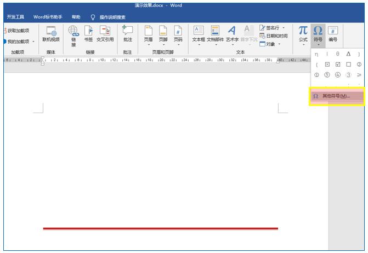368x253 pixels.
Task: Collapse the Symbol (符号) Ω dropdown
Action: coord(318,36)
